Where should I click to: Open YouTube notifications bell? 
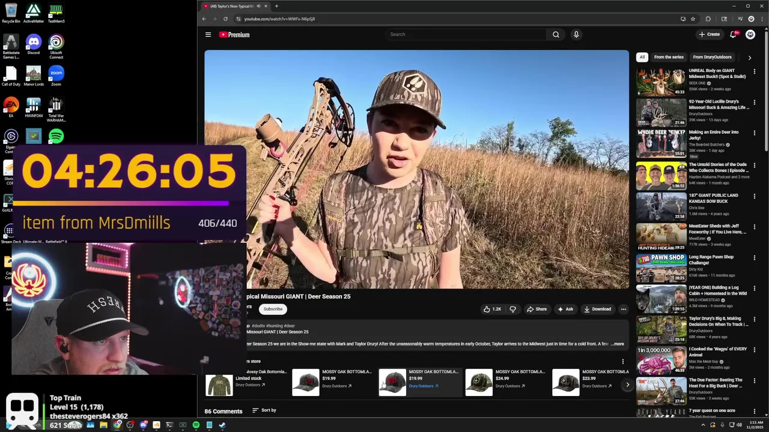[733, 34]
